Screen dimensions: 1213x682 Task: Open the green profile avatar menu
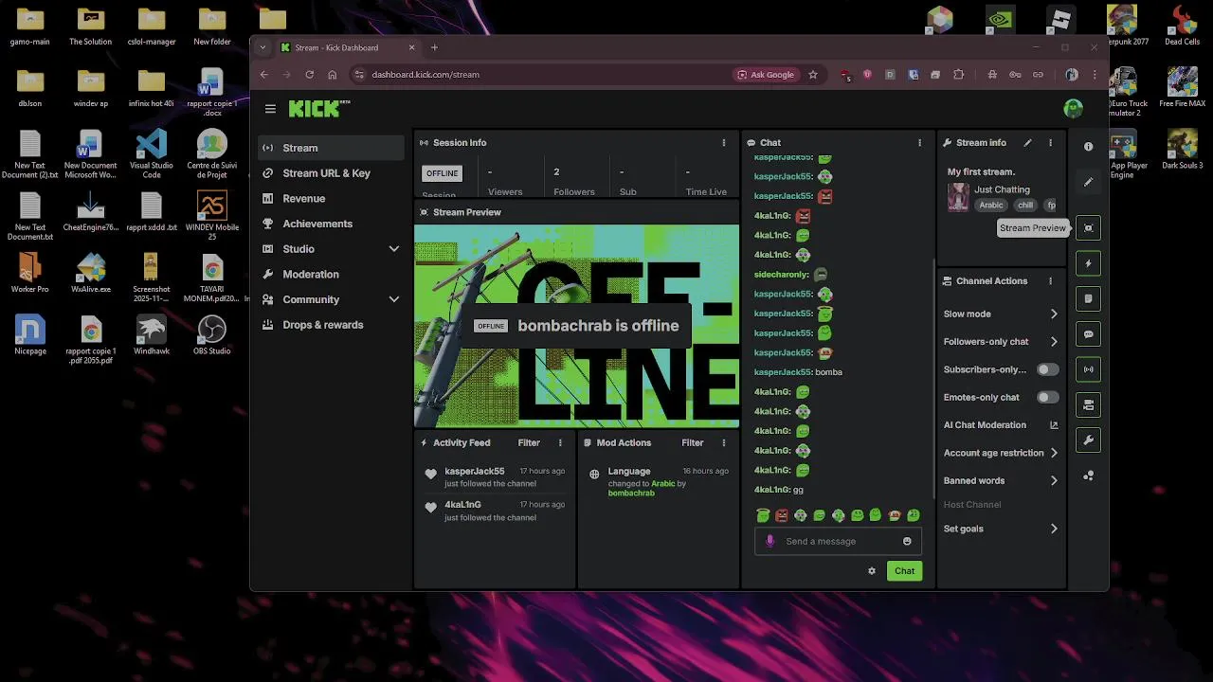[x=1073, y=109]
